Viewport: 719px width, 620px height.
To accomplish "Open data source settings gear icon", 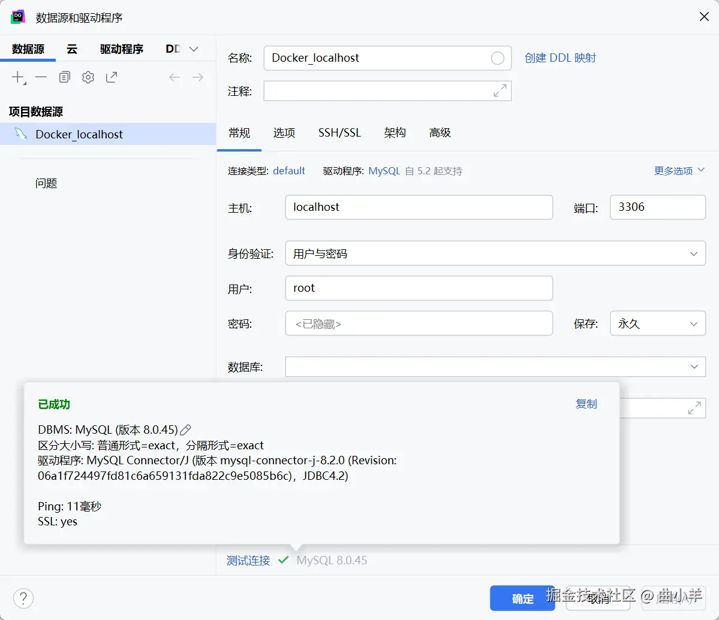I will tap(88, 77).
